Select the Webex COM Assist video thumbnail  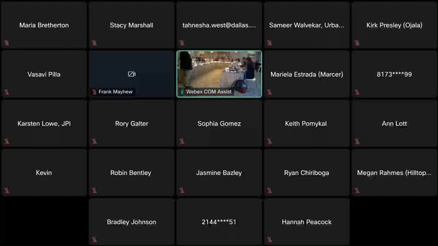coord(219,74)
